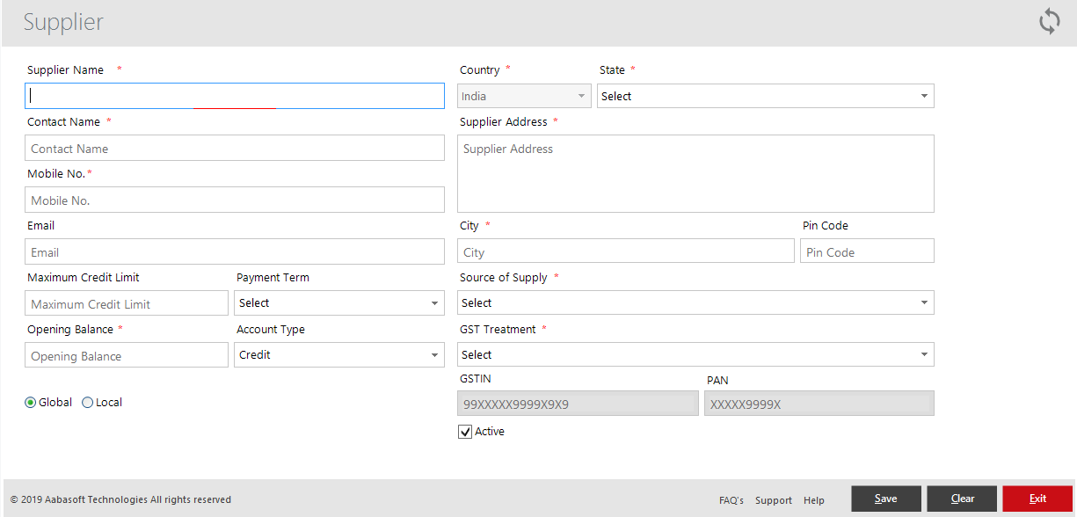The width and height of the screenshot is (1077, 517).
Task: Select the Local radio button
Action: [x=87, y=402]
